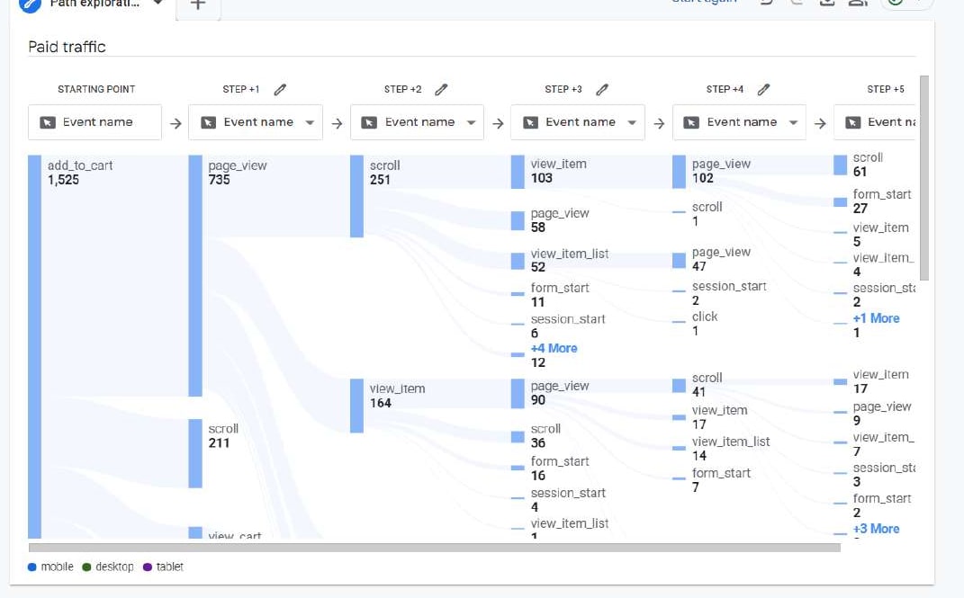The width and height of the screenshot is (964, 598).
Task: Click the view_item_list 14 node
Action: pos(679,448)
